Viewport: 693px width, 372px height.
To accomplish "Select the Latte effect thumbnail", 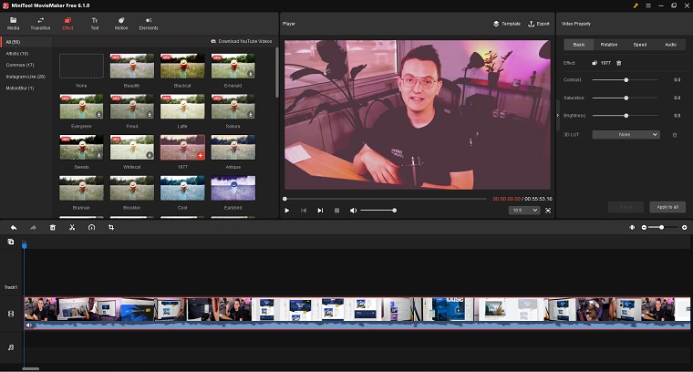I will click(x=182, y=107).
